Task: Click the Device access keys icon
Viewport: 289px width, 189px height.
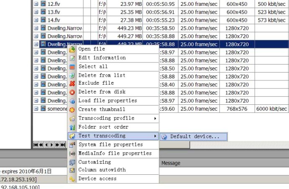Action: pyautogui.click(x=72, y=179)
